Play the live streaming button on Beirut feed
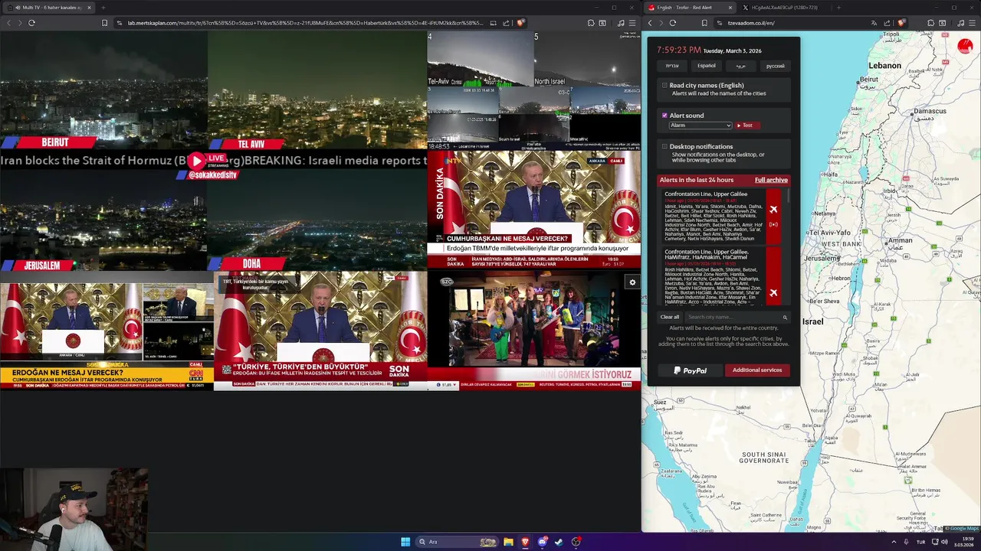This screenshot has height=551, width=981. (x=197, y=161)
